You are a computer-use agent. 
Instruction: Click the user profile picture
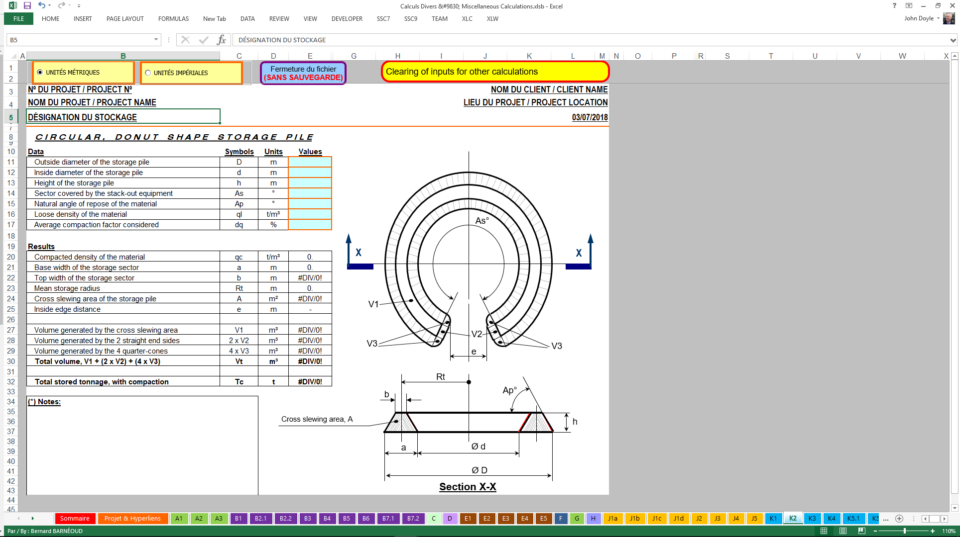pyautogui.click(x=949, y=18)
